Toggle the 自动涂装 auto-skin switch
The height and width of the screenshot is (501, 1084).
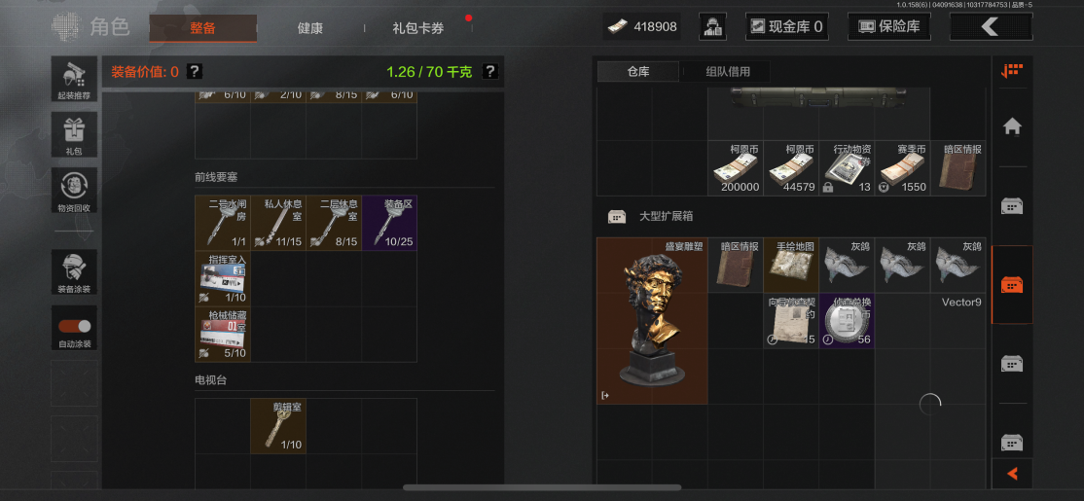[x=74, y=328]
